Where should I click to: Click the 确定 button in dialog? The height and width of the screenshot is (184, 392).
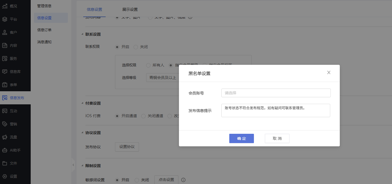point(241,139)
